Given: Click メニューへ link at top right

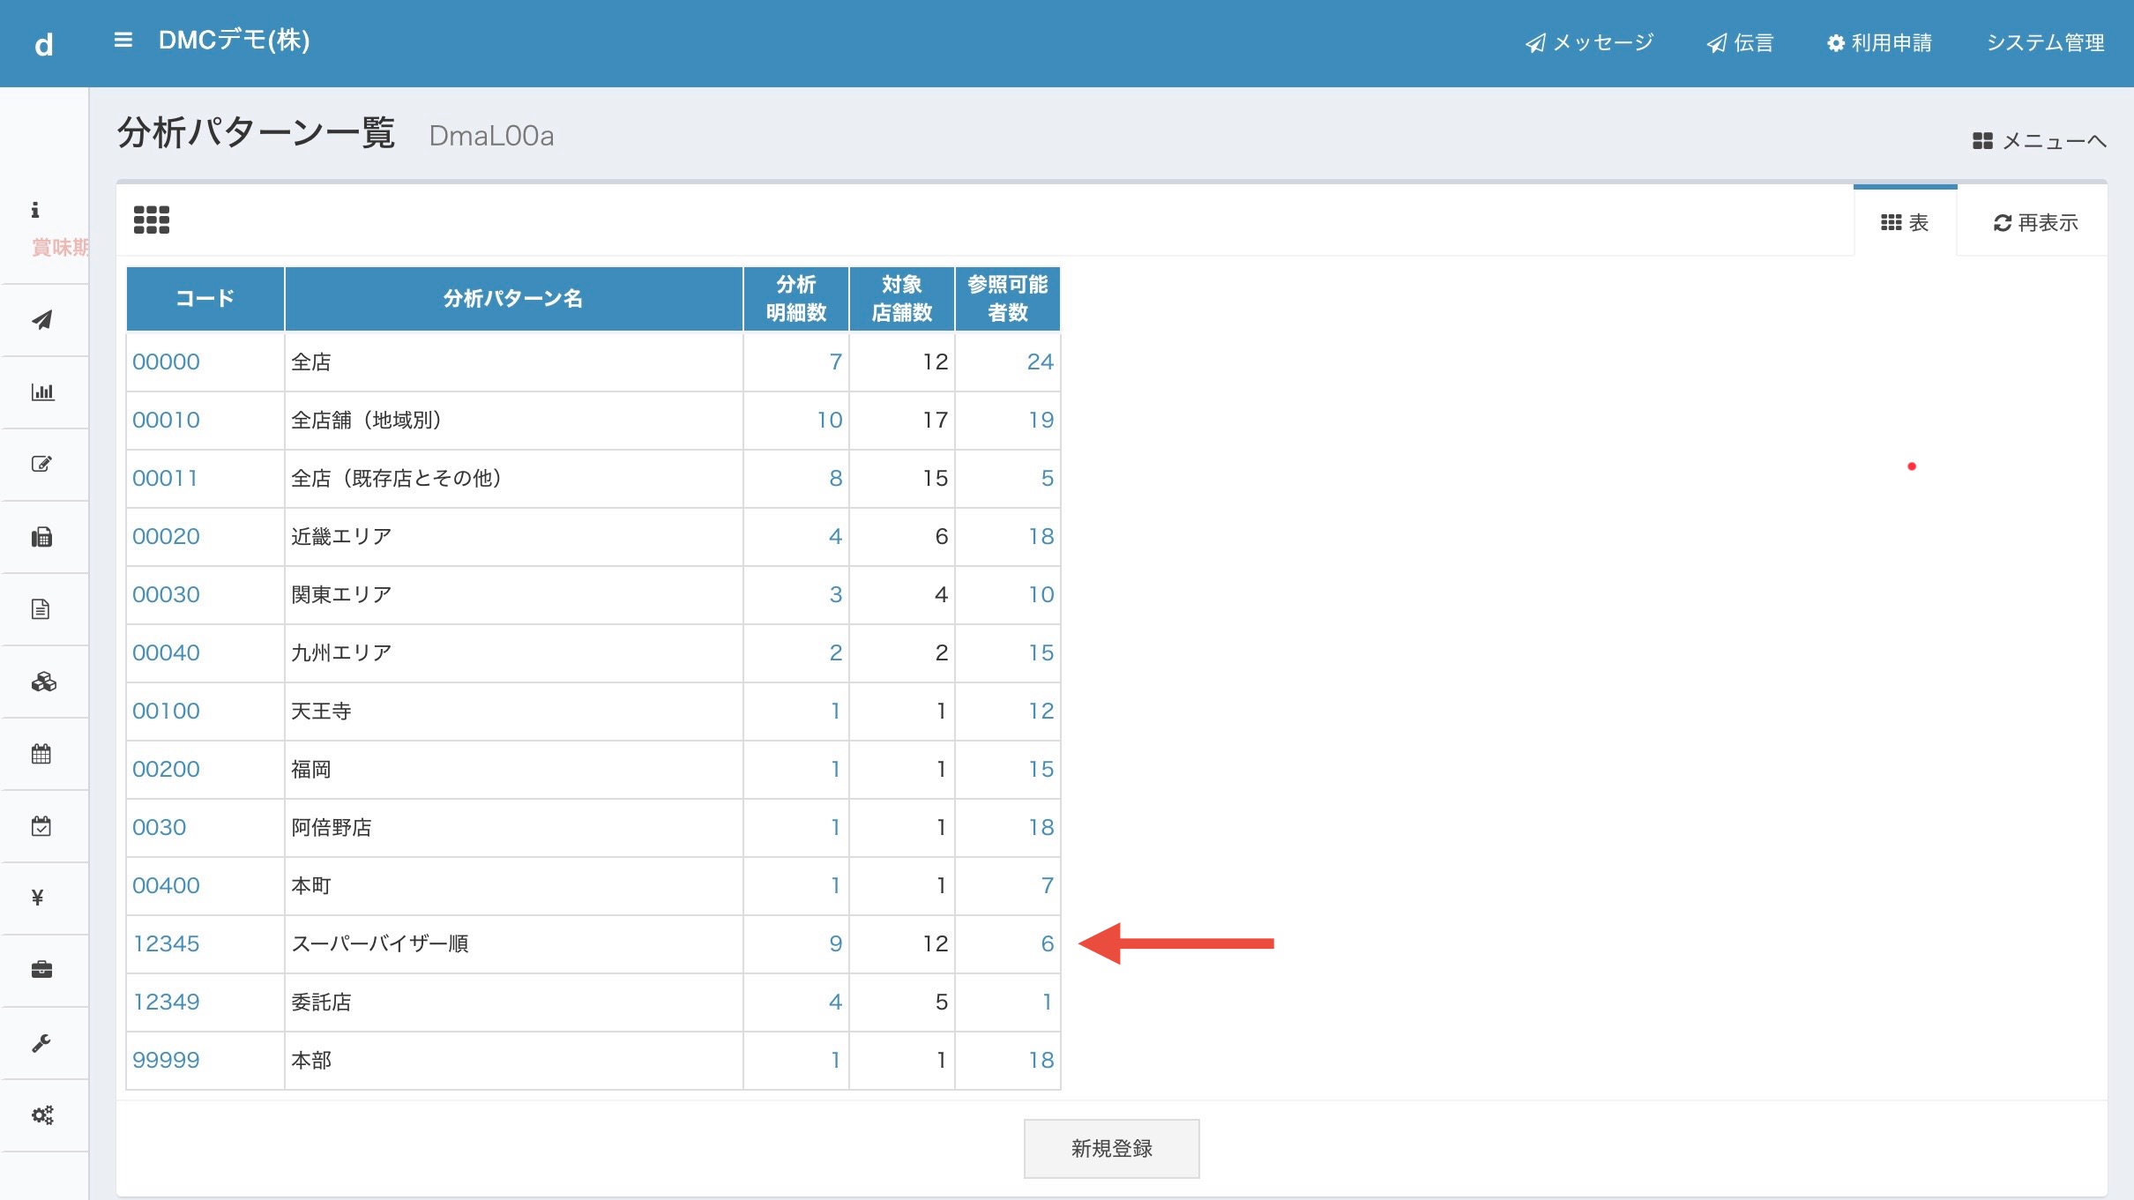Looking at the screenshot, I should (2040, 141).
